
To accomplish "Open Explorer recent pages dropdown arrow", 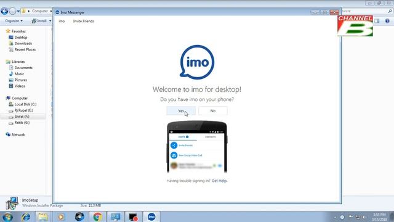I will pos(18,11).
